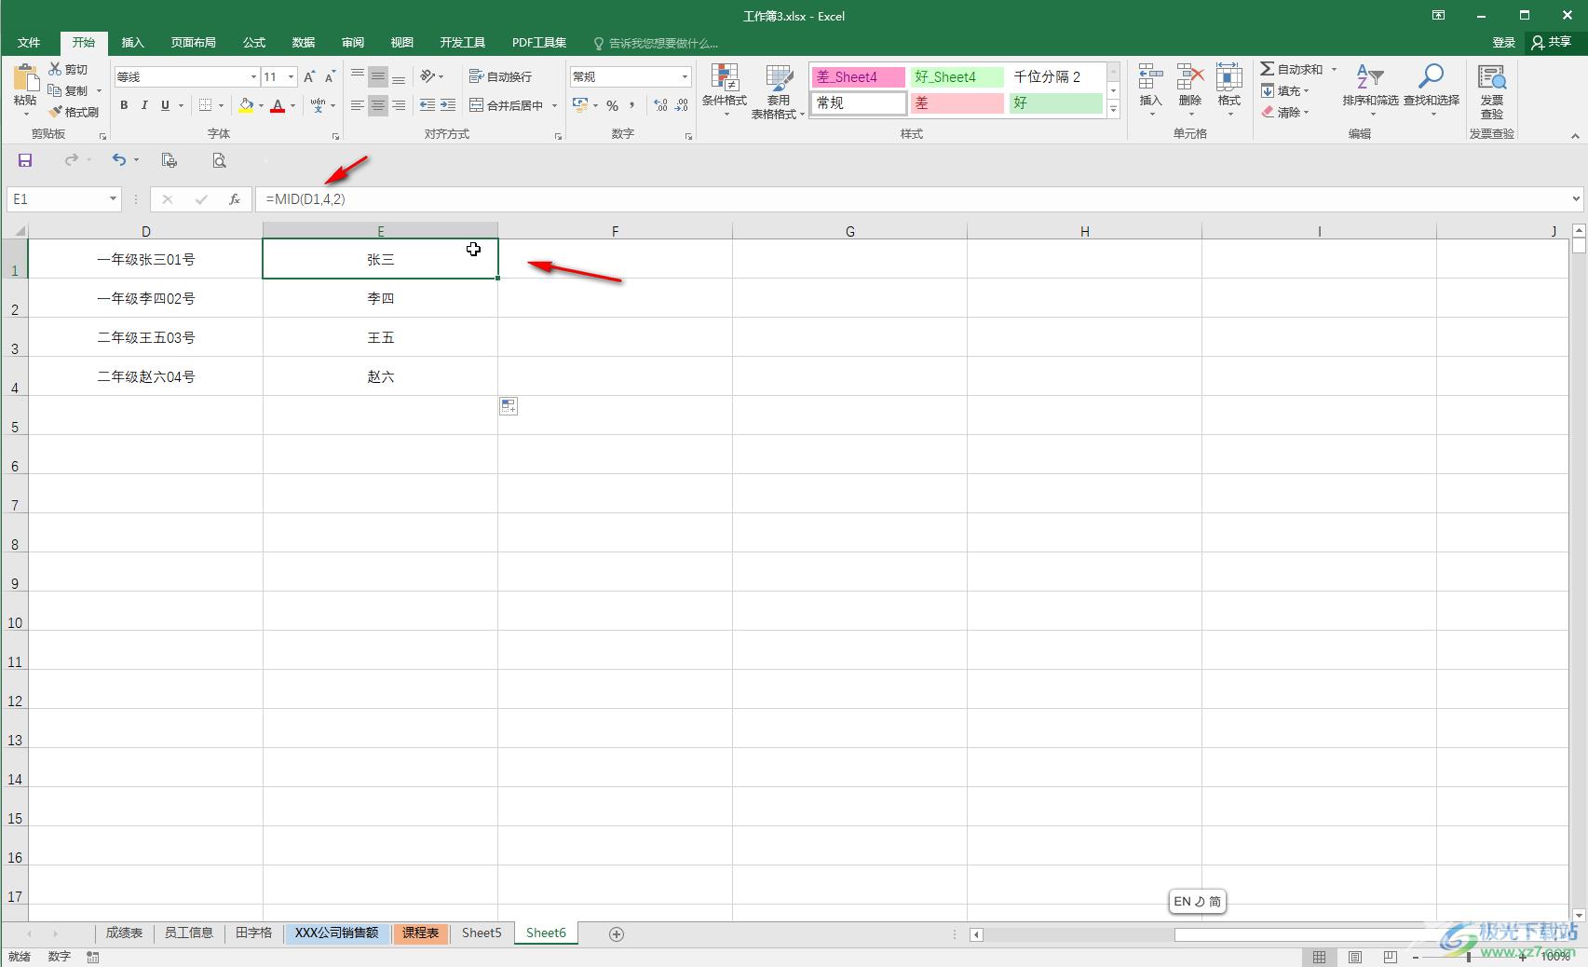This screenshot has width=1588, height=967.
Task: Add a new sheet with plus icon
Action: pyautogui.click(x=616, y=933)
